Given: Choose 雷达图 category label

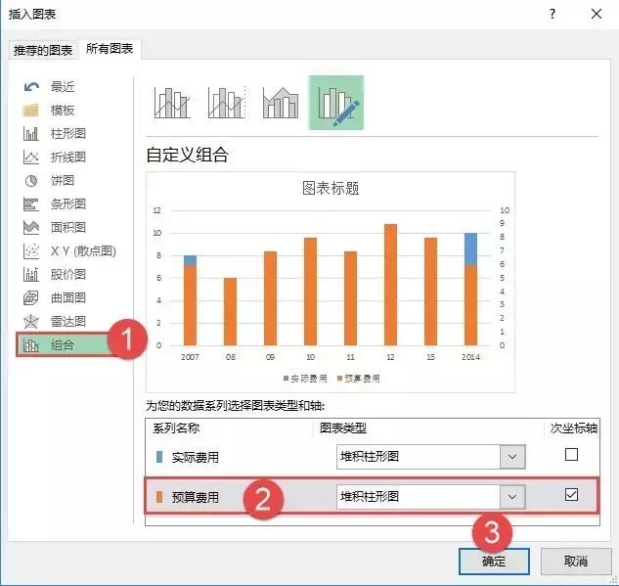Looking at the screenshot, I should (x=68, y=322).
